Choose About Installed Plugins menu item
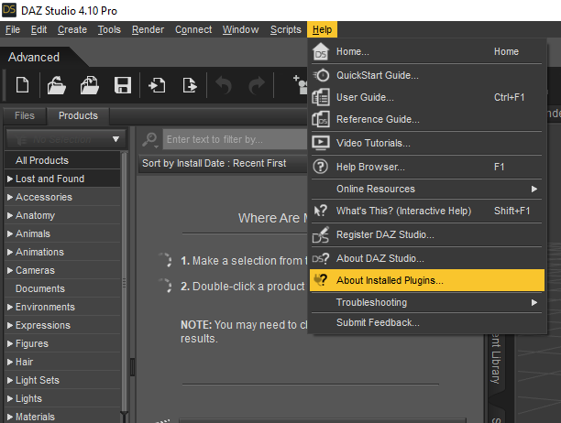561x423 pixels. [427, 280]
